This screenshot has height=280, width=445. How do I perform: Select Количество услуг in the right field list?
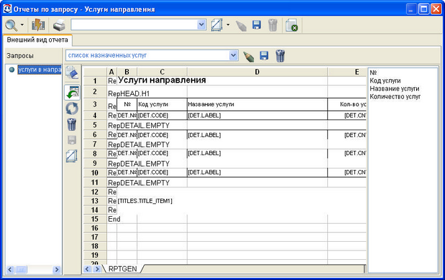click(395, 97)
